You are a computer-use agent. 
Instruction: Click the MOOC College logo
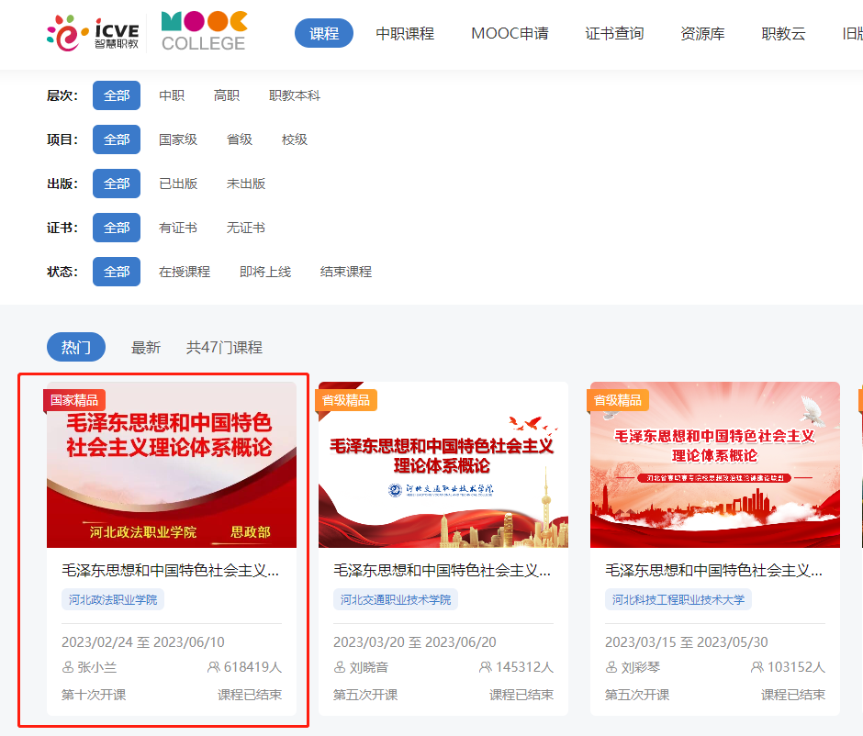click(204, 32)
